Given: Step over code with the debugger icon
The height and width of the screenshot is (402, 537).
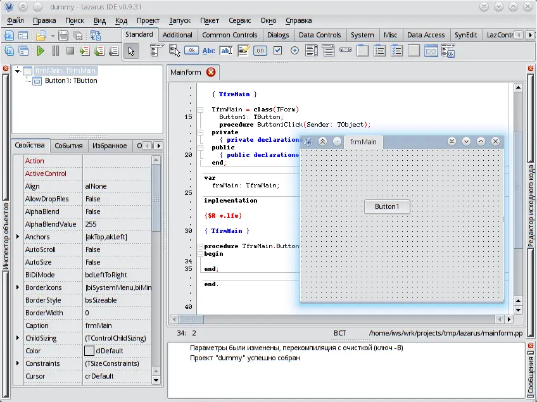Looking at the screenshot, I should tap(99, 51).
